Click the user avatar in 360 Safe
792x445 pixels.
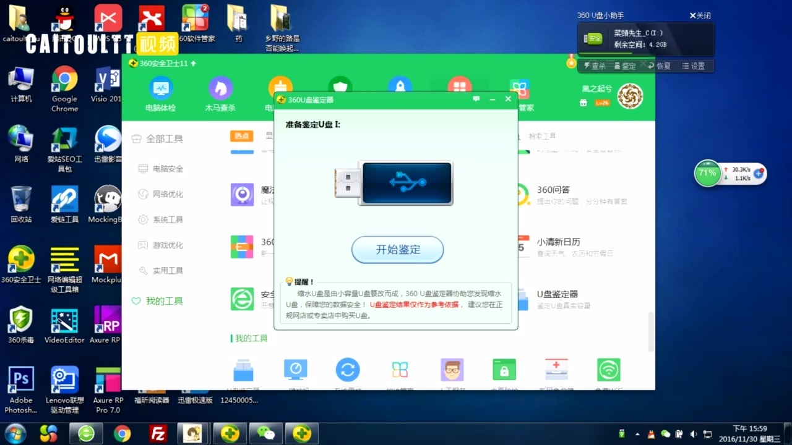[630, 96]
